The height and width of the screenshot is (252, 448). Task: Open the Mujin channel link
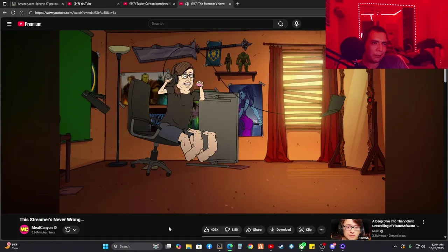pyautogui.click(x=376, y=231)
